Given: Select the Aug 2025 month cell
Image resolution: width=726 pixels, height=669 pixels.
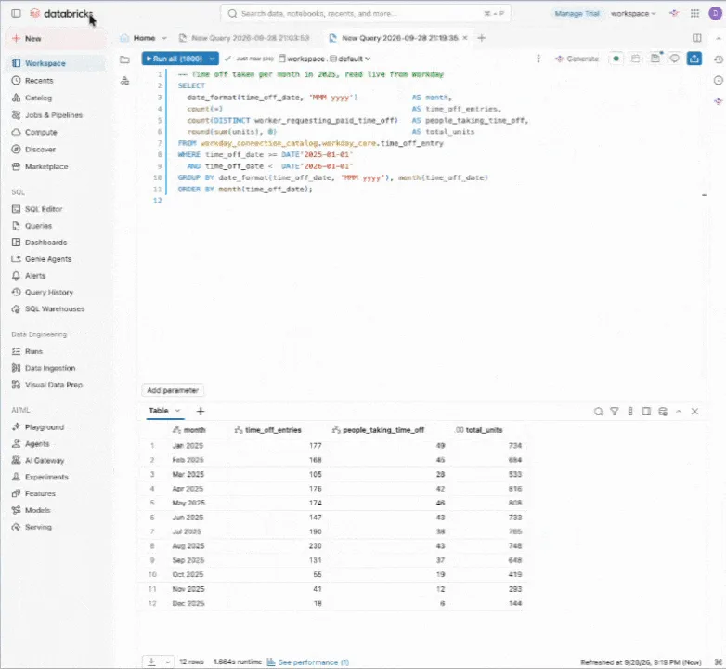Looking at the screenshot, I should point(188,546).
